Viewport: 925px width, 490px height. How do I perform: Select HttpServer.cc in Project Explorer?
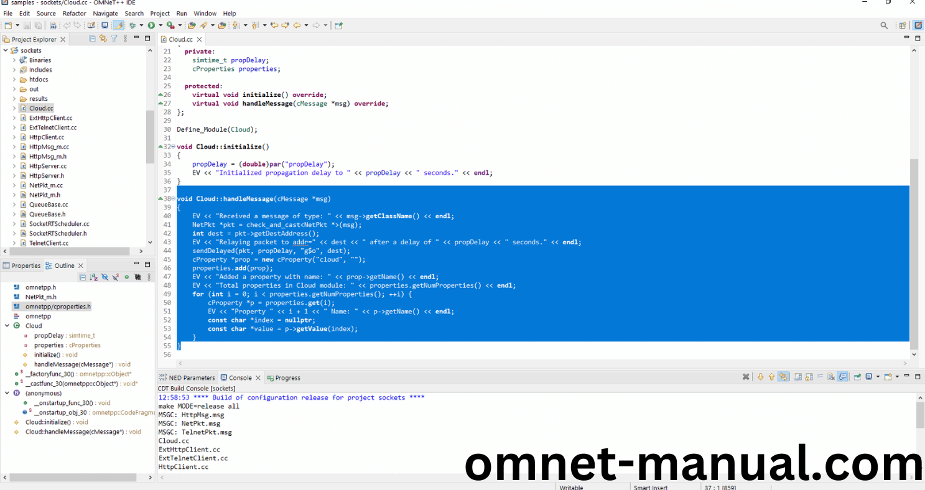(x=47, y=166)
